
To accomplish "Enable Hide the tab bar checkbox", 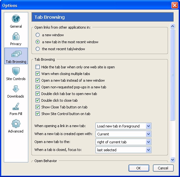I will click(37, 67).
